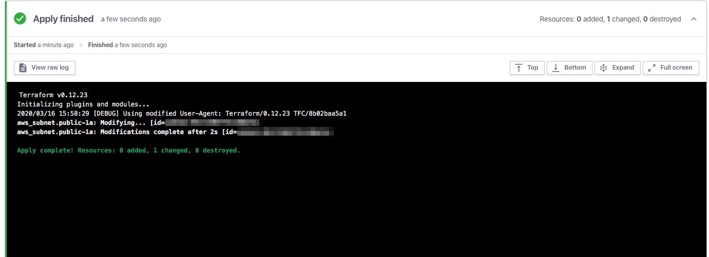Click the expand icon on the Expand button
The height and width of the screenshot is (257, 709).
(604, 68)
